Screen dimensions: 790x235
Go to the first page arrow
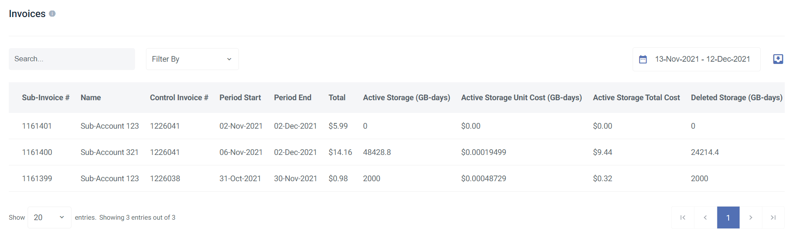pyautogui.click(x=683, y=217)
